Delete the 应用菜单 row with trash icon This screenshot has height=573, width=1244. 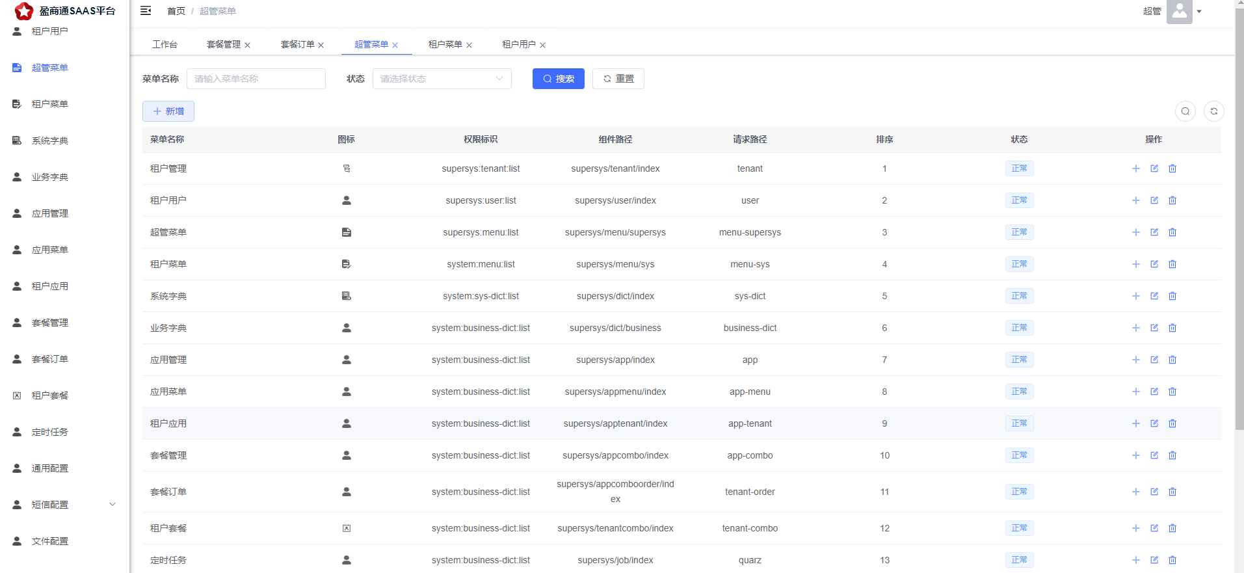(x=1172, y=392)
